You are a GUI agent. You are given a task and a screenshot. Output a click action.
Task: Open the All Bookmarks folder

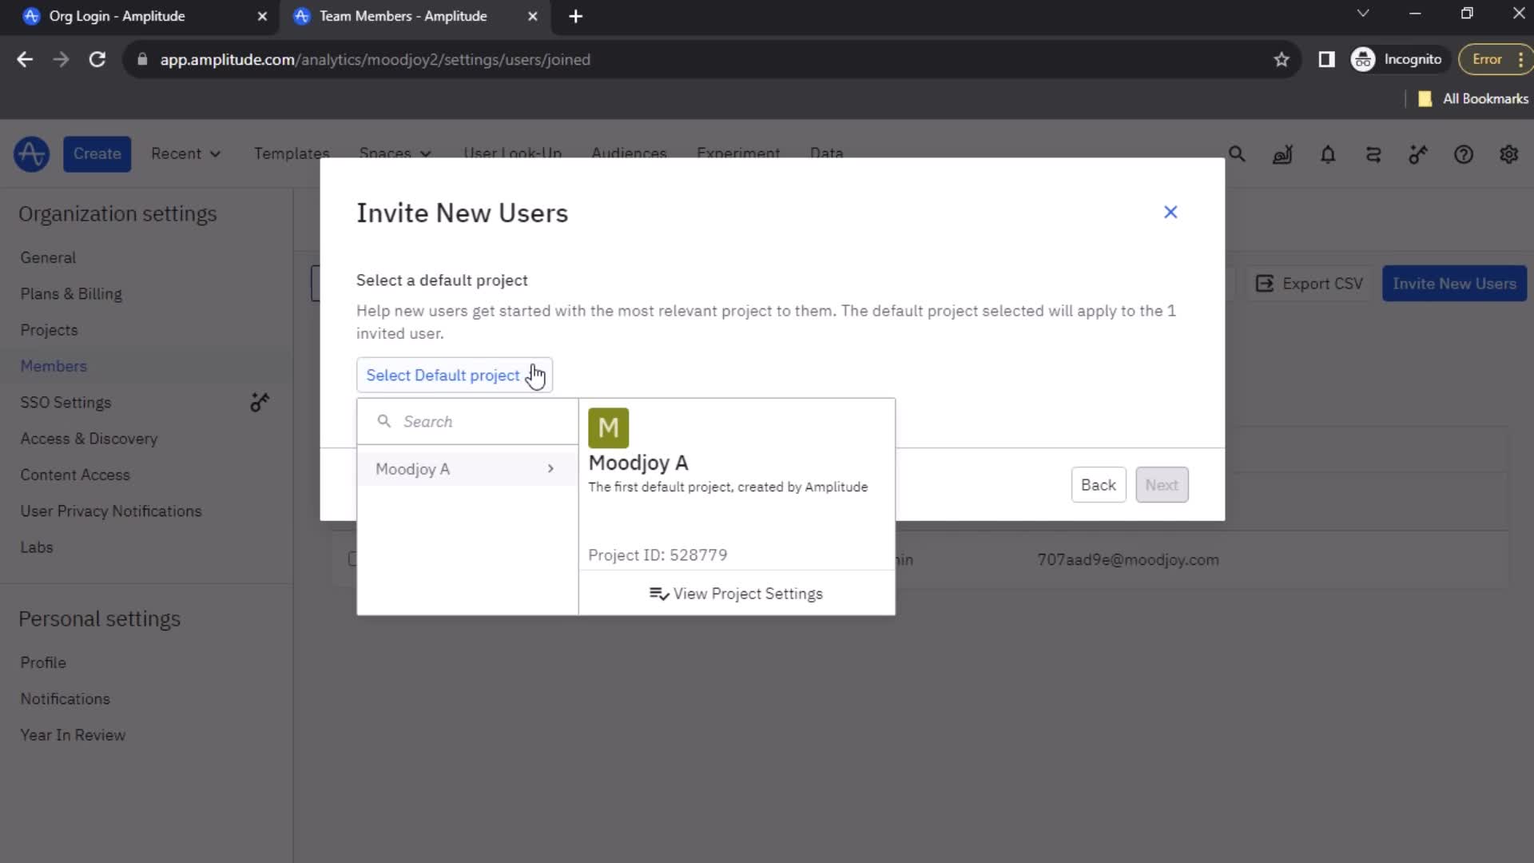point(1473,99)
